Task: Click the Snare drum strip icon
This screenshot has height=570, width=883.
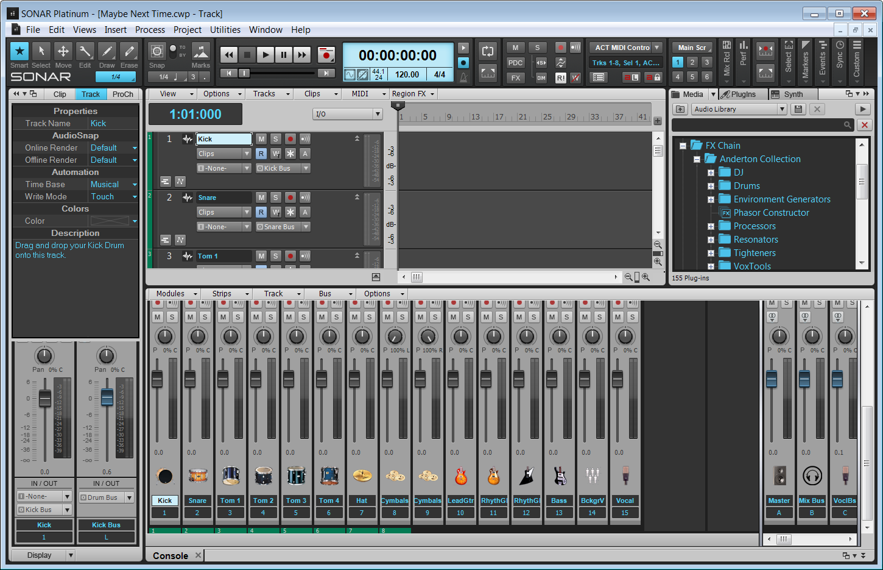Action: (x=197, y=476)
